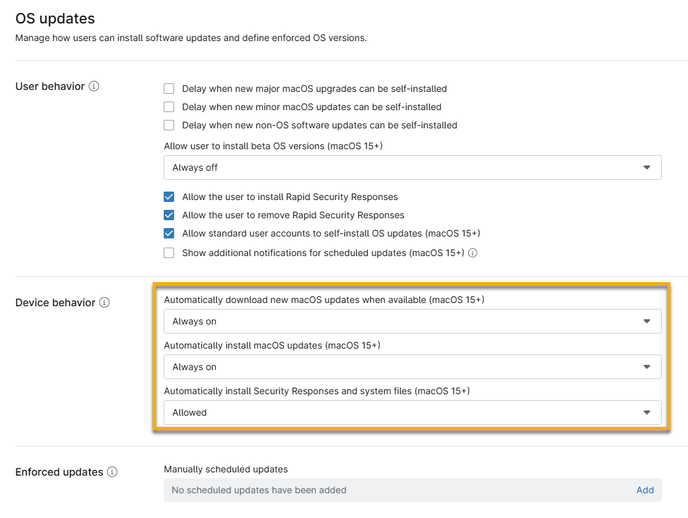
Task: Click the chevron on the automatic download dropdown
Action: (648, 321)
